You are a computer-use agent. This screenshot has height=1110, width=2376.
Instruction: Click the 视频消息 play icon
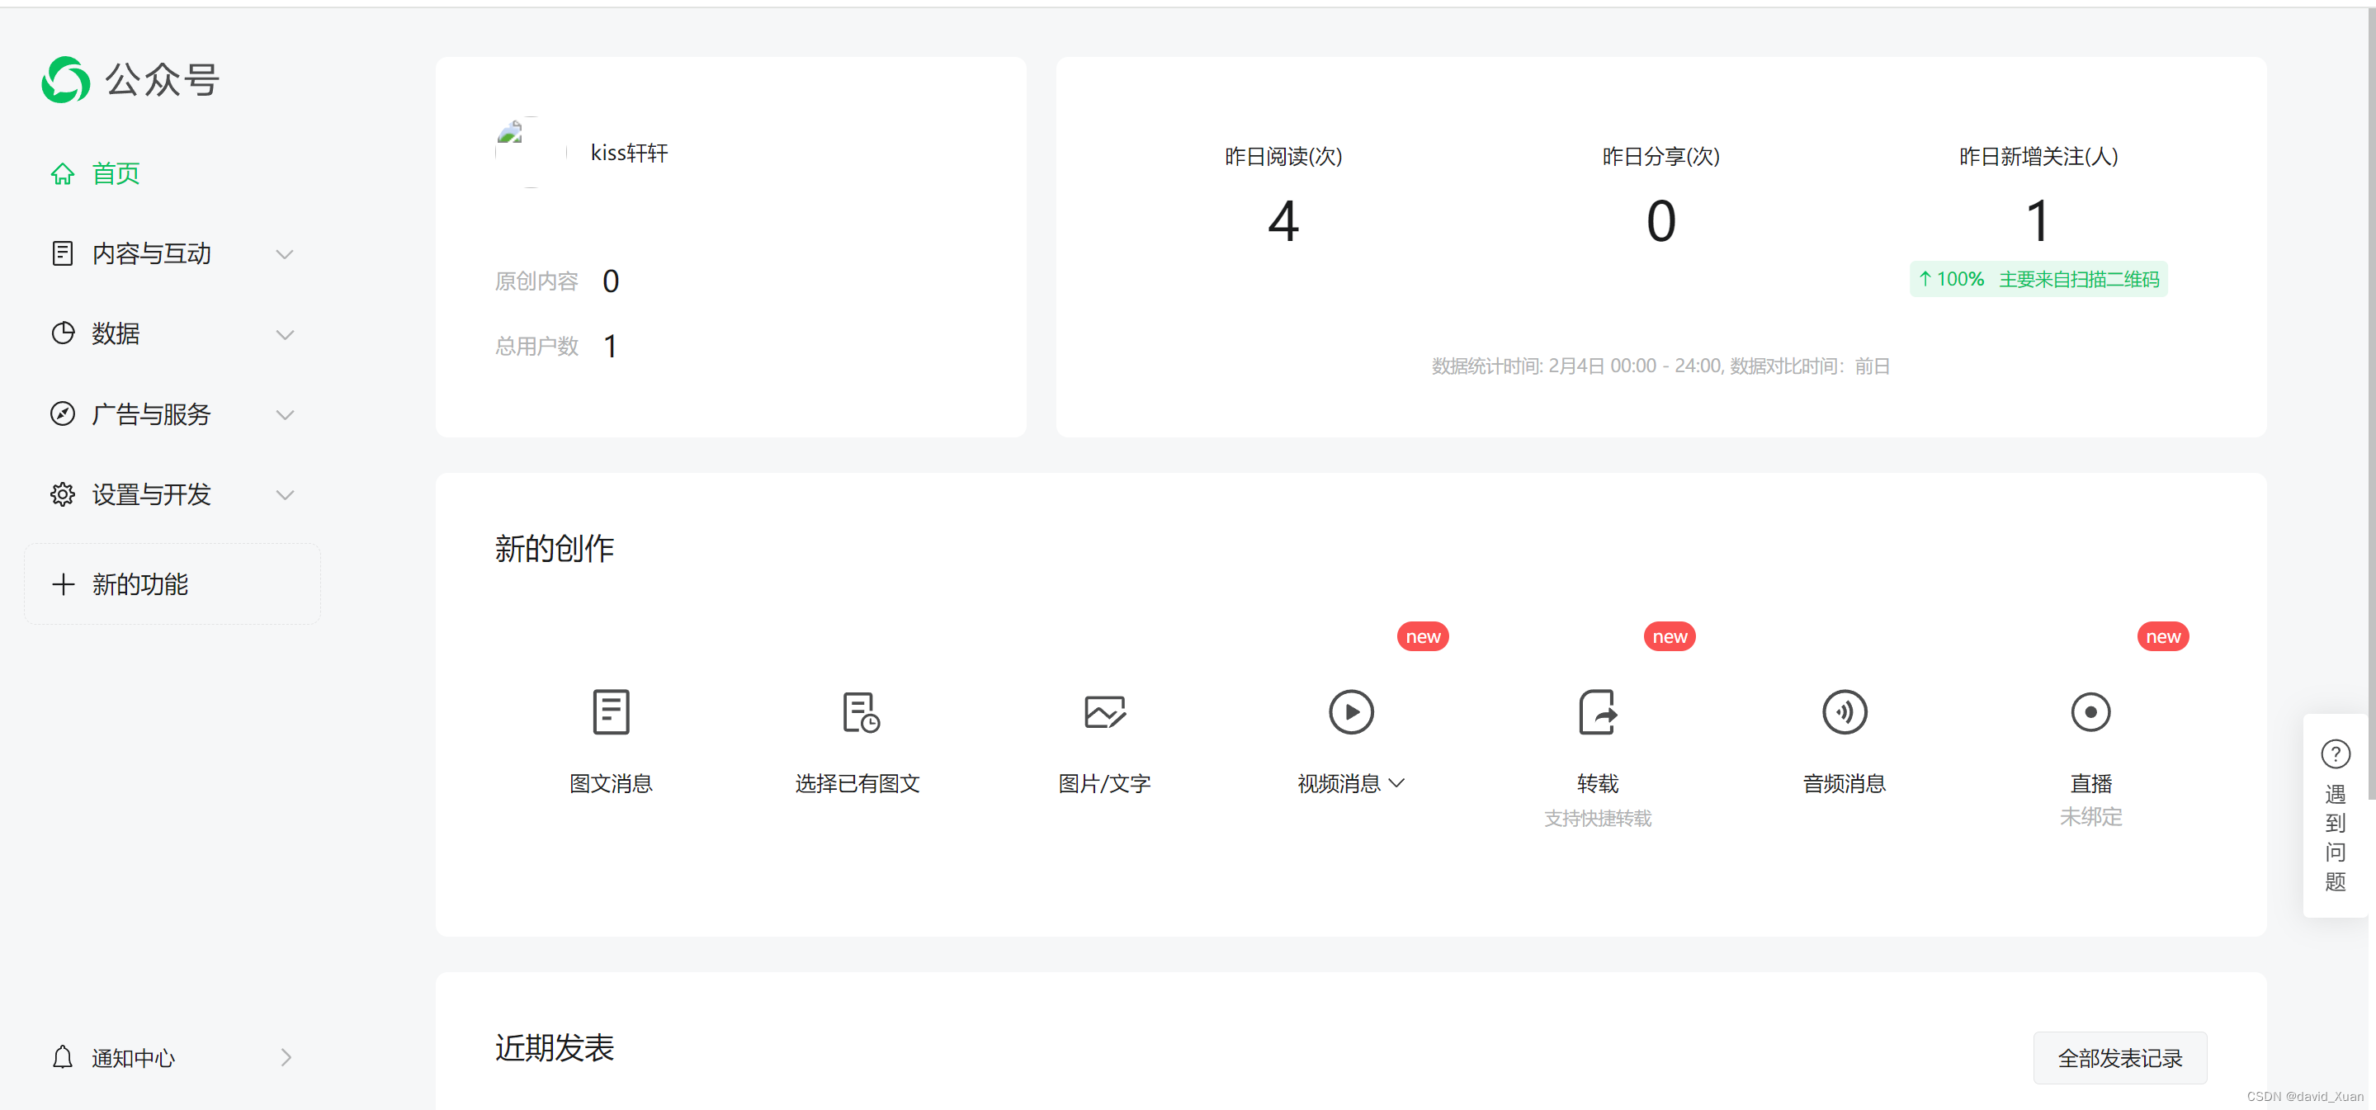coord(1350,711)
